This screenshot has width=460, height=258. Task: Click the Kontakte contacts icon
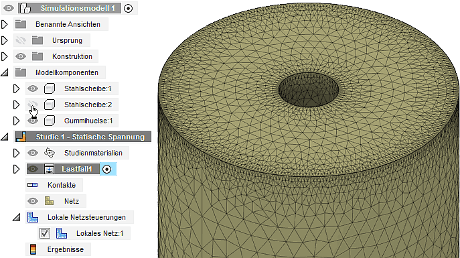pyautogui.click(x=33, y=185)
